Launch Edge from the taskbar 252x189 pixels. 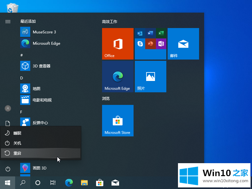tap(69, 183)
